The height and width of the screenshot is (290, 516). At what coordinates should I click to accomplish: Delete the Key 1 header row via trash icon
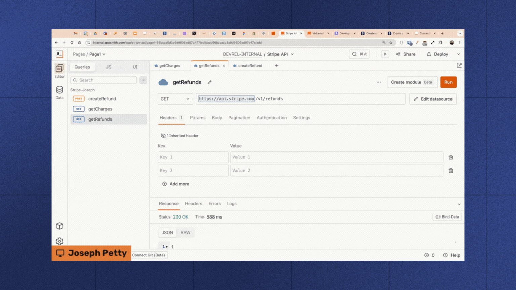click(x=451, y=157)
